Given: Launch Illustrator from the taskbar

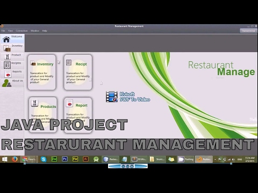Looking at the screenshot, I should point(85,159).
